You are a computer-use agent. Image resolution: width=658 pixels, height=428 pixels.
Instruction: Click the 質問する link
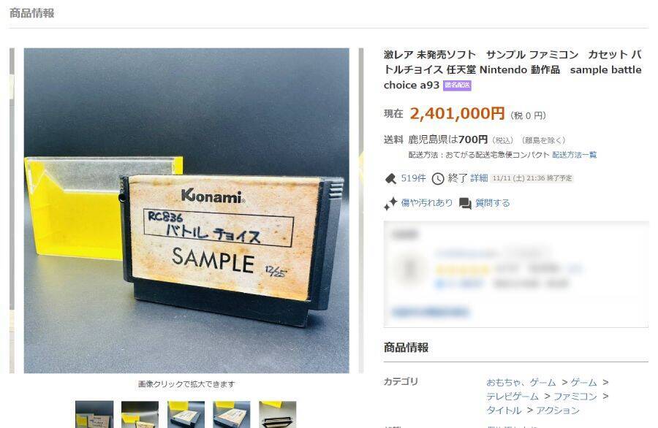(x=492, y=203)
